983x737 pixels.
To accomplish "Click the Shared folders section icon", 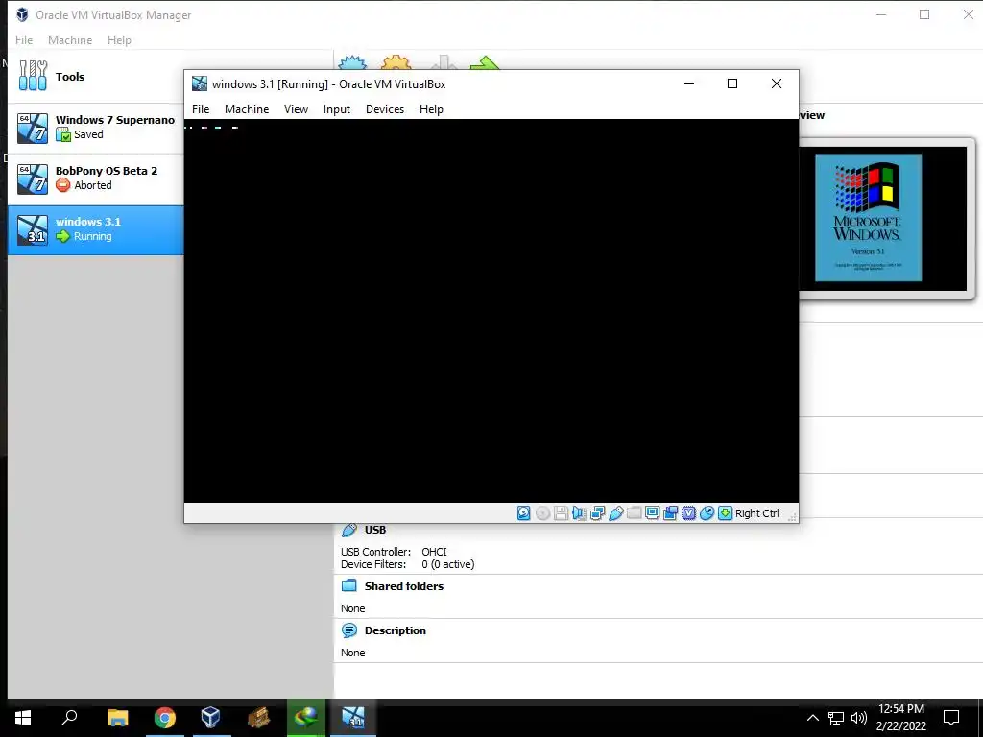I will [x=349, y=586].
